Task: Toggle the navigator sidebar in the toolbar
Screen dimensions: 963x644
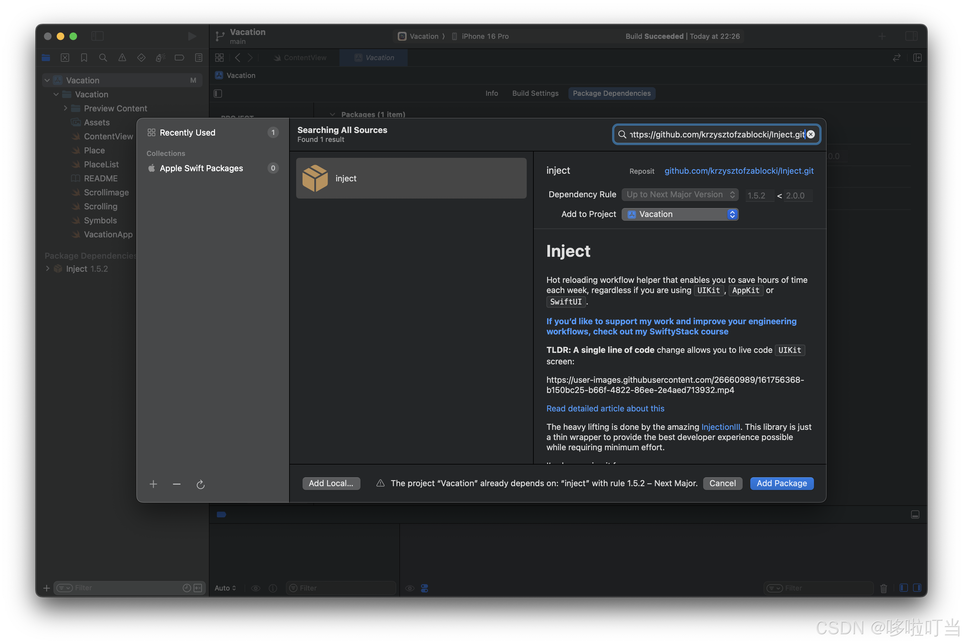Action: click(97, 36)
